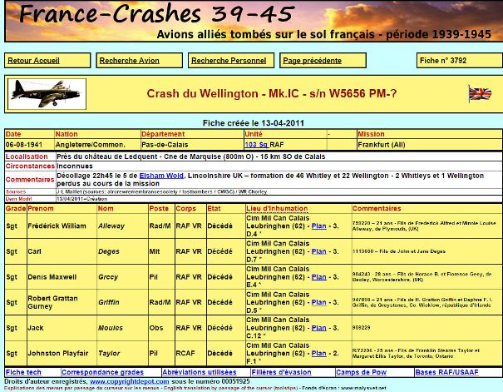This screenshot has height=392, width=503.
Task: Open Bases RAF/USAAF footer link
Action: coord(446,372)
